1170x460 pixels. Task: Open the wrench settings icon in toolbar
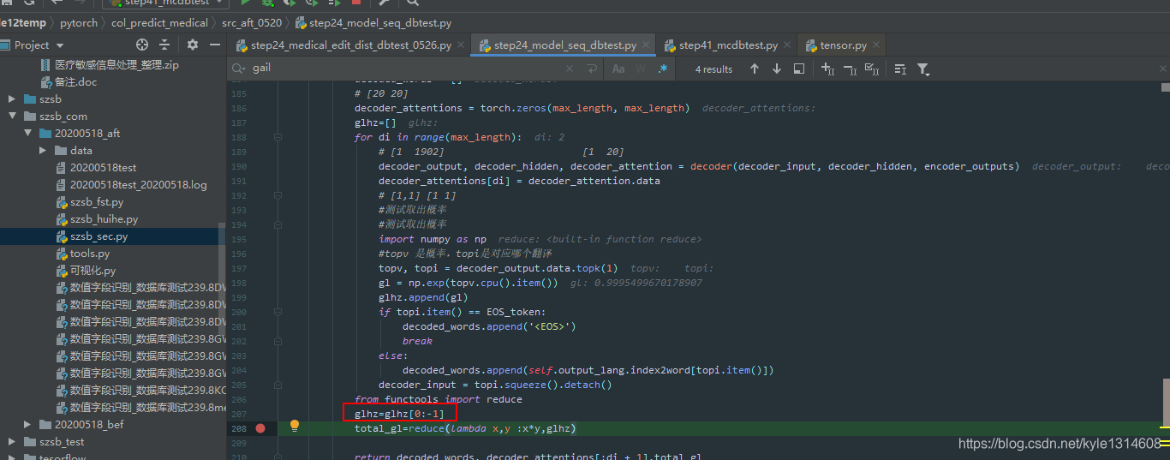coord(384,3)
